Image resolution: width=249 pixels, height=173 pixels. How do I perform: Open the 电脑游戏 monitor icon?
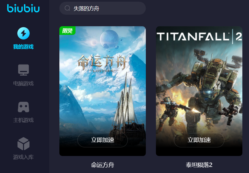tap(24, 70)
